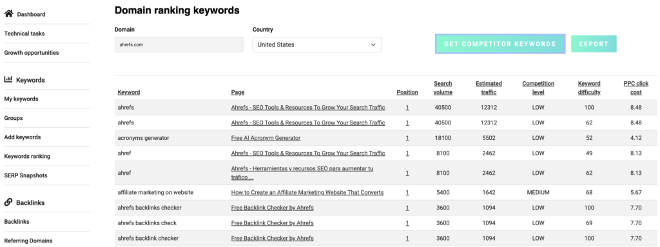Viewport: 660px width, 247px height.
Task: Sort by Position column header
Action: 407,92
